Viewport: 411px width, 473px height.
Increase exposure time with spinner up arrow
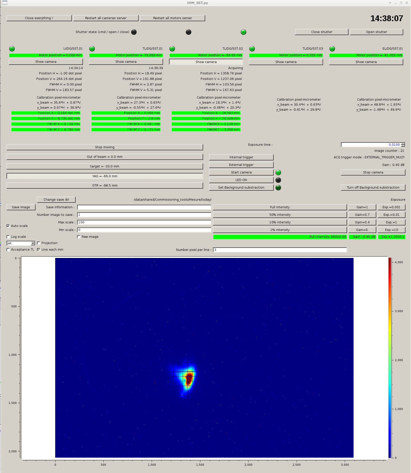pos(403,144)
